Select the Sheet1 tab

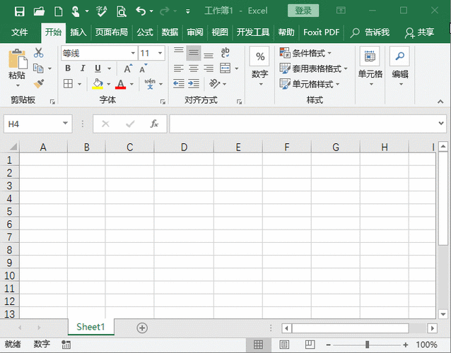click(x=91, y=327)
